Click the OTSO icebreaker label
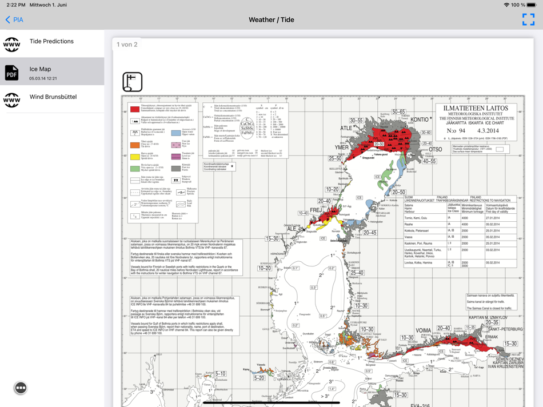 pos(436,149)
